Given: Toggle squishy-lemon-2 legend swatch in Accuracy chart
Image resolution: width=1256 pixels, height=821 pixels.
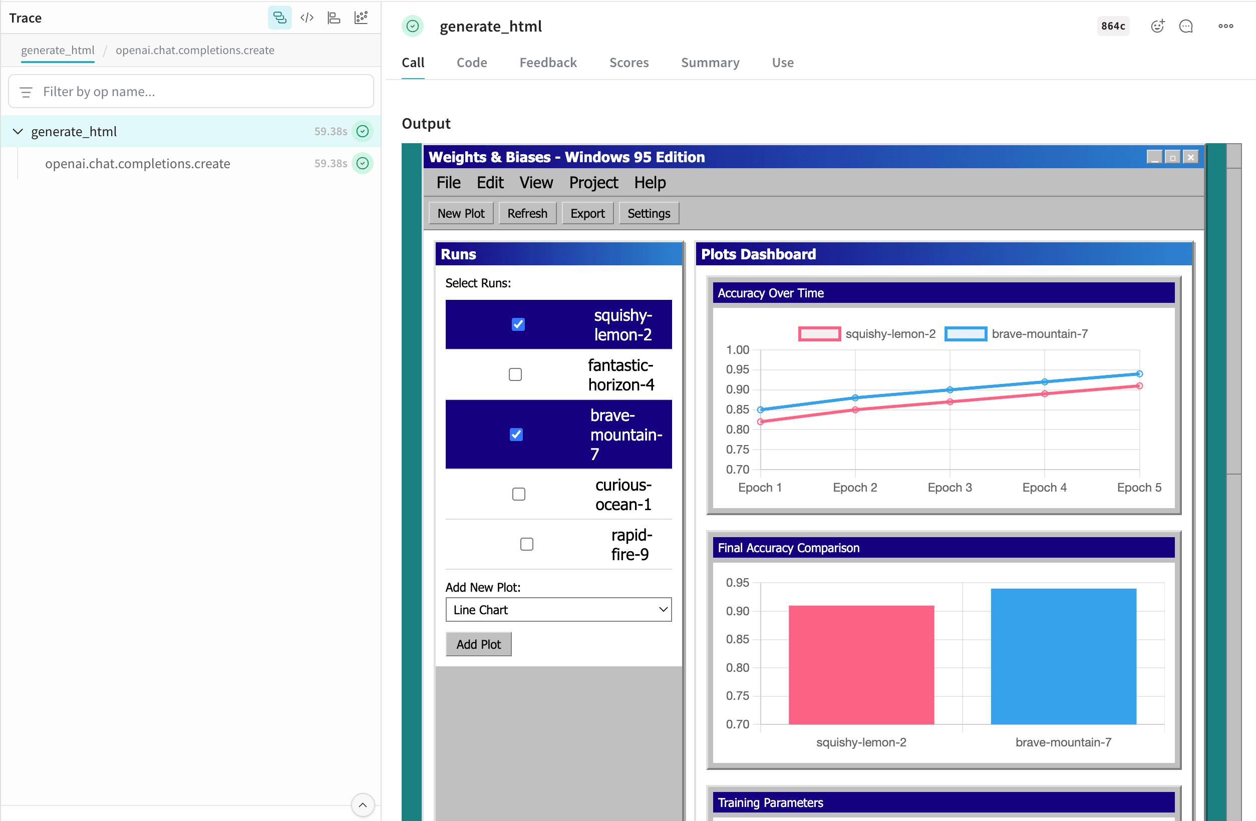Looking at the screenshot, I should [x=819, y=334].
